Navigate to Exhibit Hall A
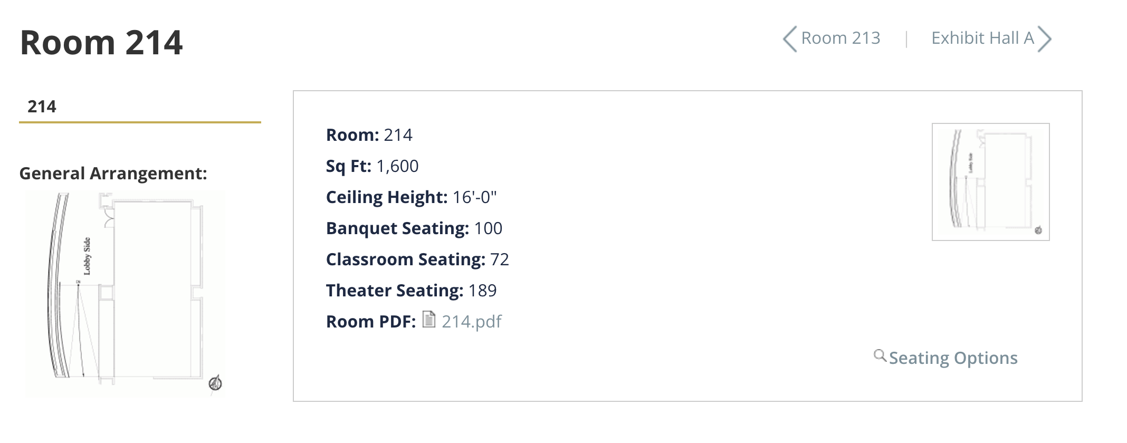 982,38
